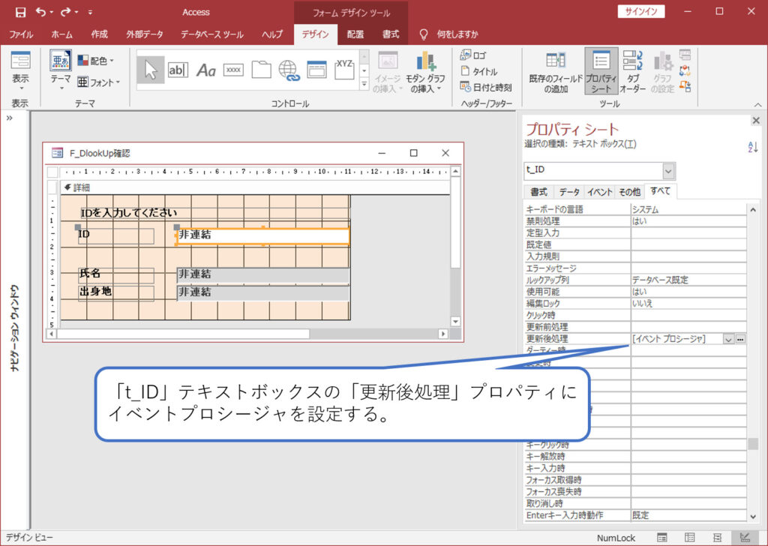Screen dimensions: 768x546
Task: Switch to the 配置 arrange tab
Action: [355, 34]
